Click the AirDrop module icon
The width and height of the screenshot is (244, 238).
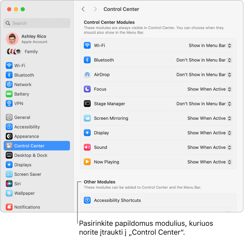[x=87, y=74]
